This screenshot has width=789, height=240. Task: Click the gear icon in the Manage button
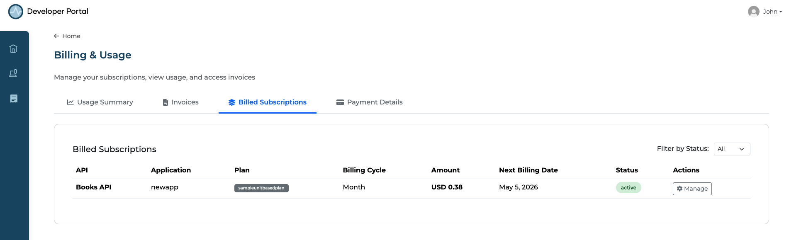[x=679, y=189]
